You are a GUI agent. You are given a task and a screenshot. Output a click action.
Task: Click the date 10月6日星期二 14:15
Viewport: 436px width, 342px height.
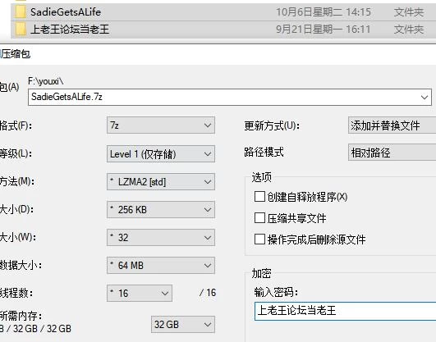(324, 12)
